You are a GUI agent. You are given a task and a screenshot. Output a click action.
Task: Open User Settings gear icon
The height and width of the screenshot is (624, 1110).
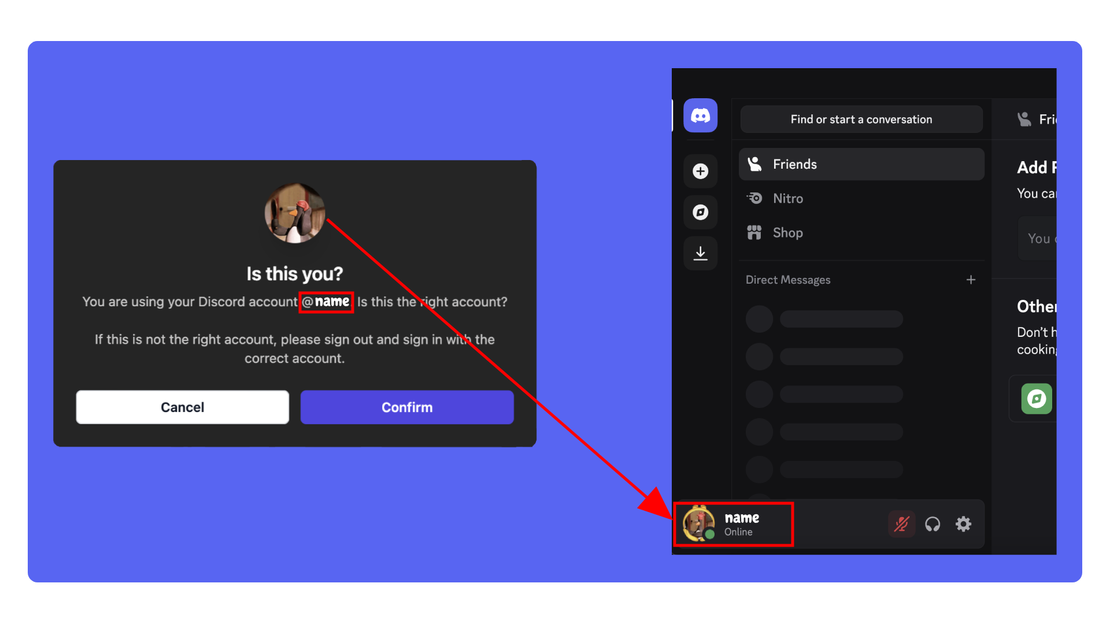tap(963, 524)
